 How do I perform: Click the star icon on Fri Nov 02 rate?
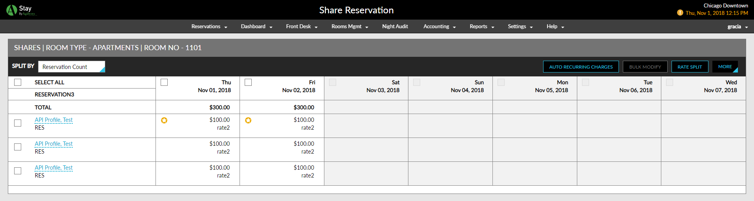pos(248,120)
